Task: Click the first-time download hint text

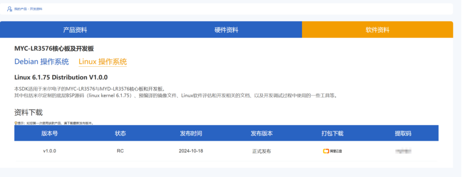Action: click(x=55, y=123)
